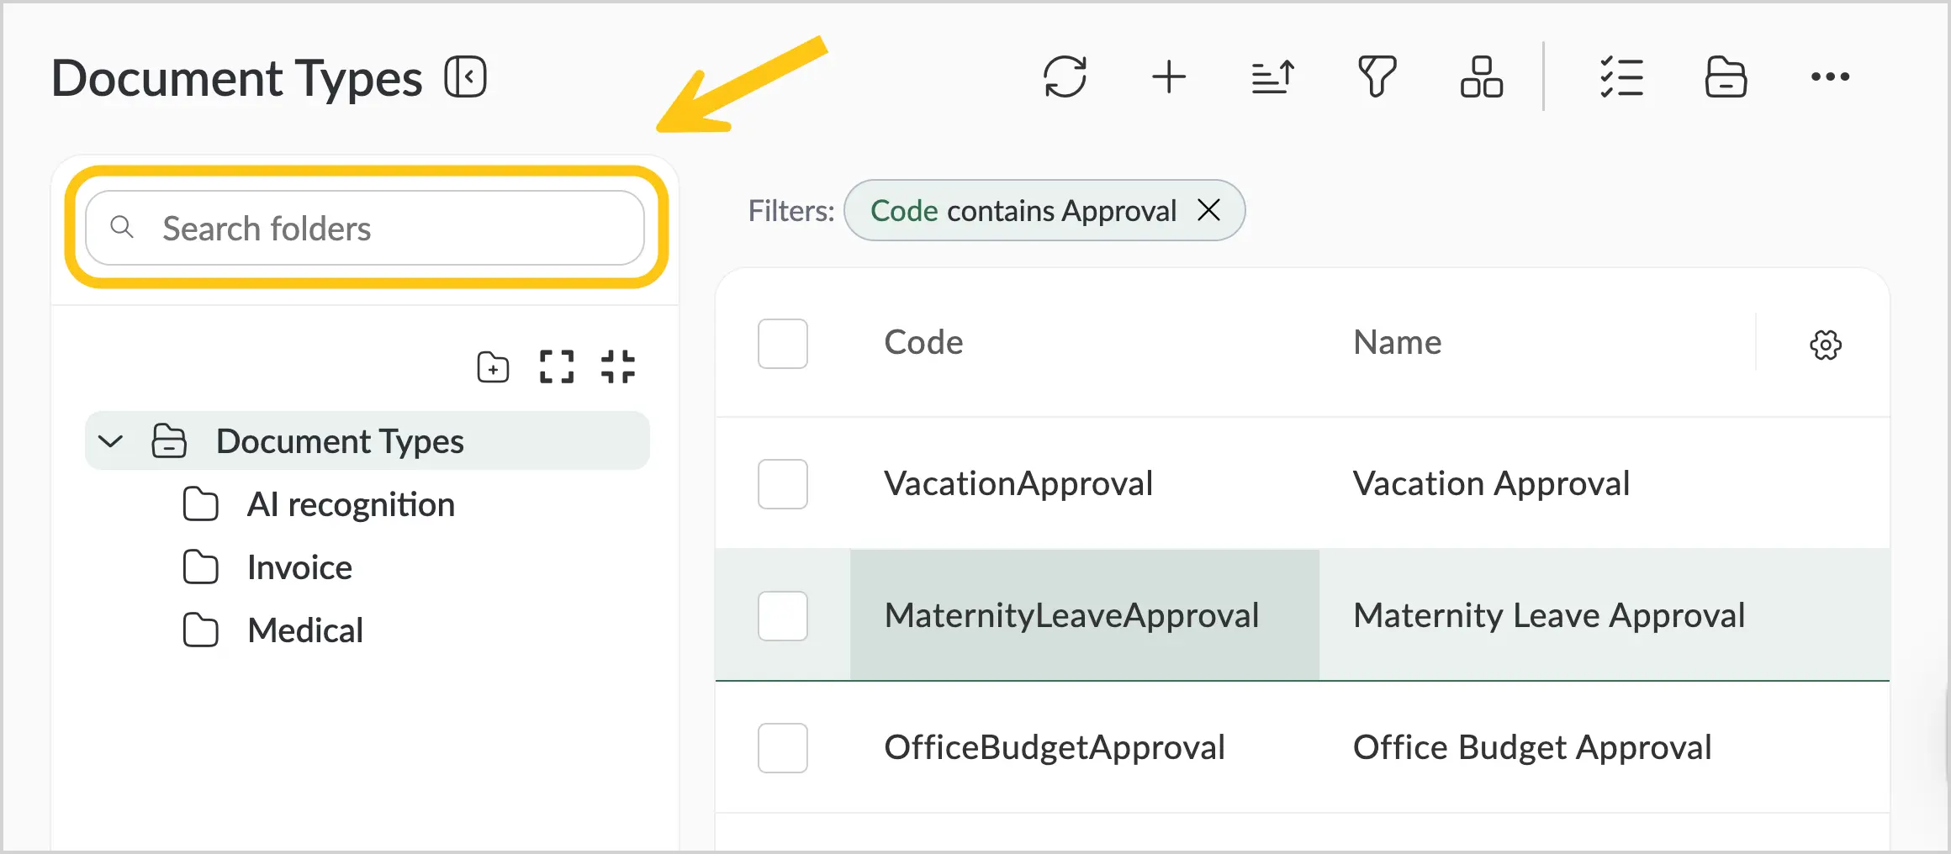Collapse the Document Types tree node chevron
The height and width of the screenshot is (854, 1951).
[111, 441]
